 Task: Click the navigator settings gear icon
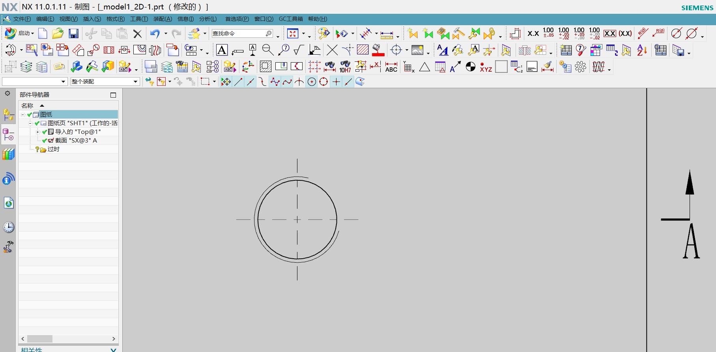[x=7, y=94]
